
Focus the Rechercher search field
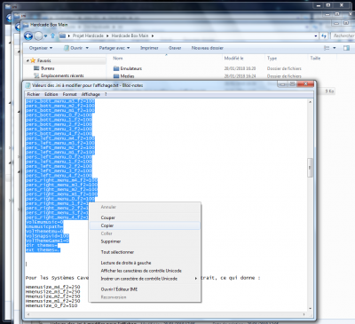343,36
